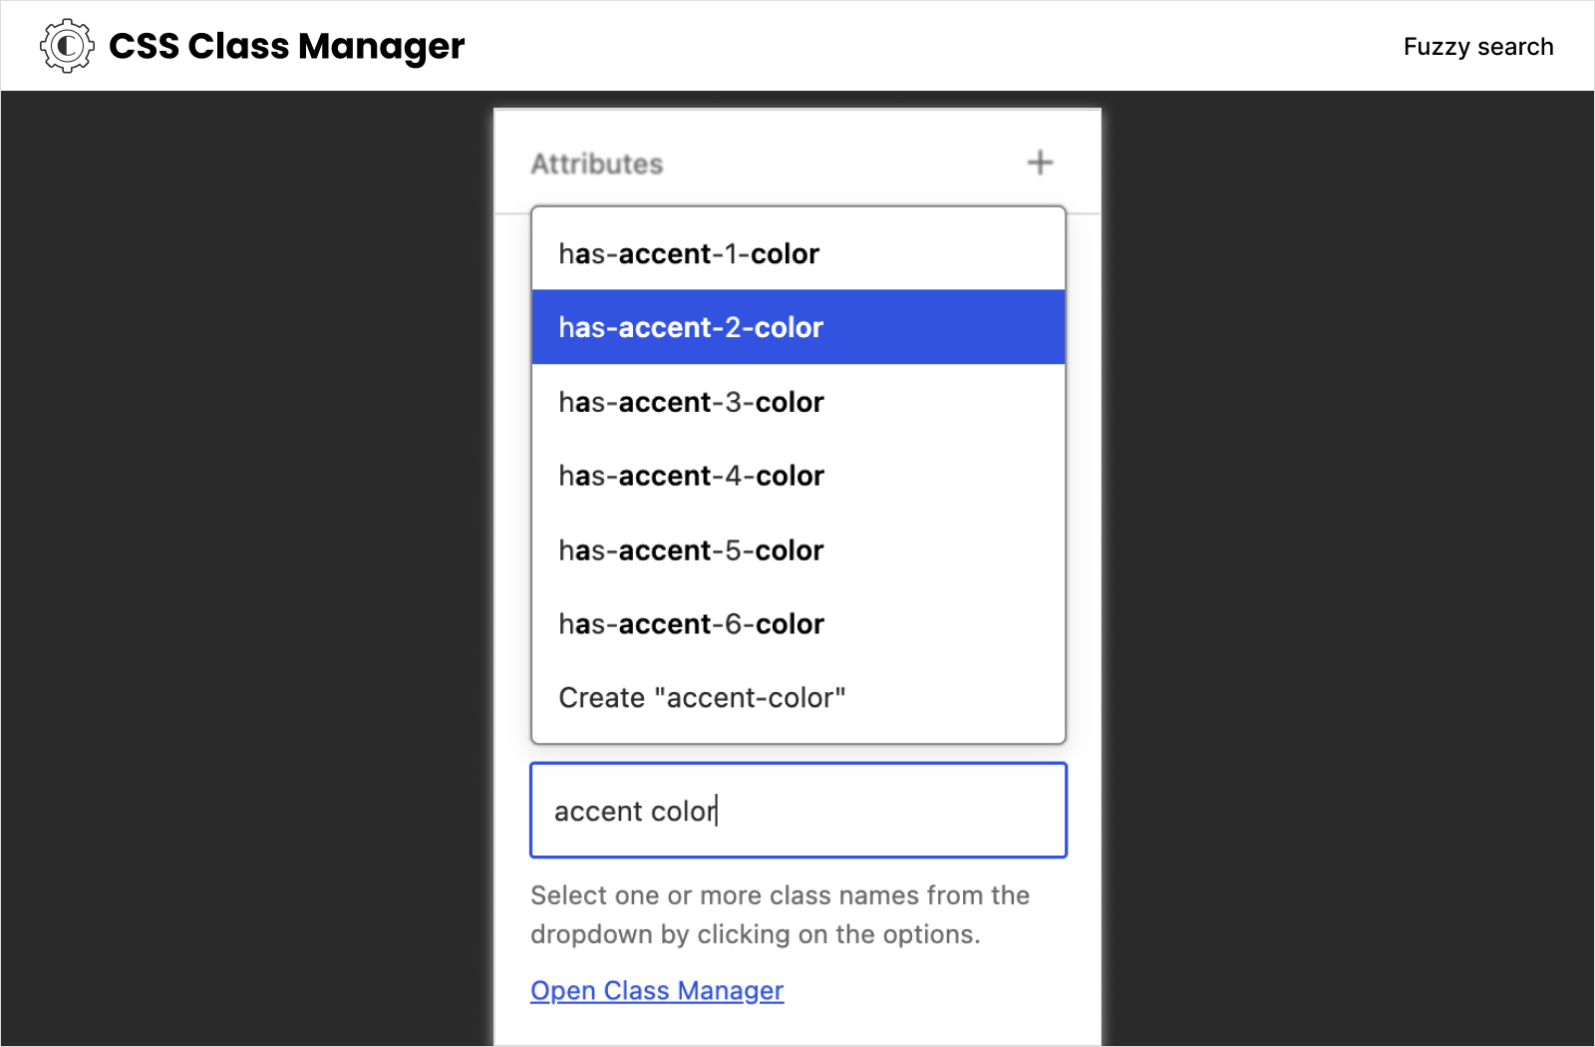Choose the has-accent-6-color class name
1595x1047 pixels.
(x=691, y=623)
